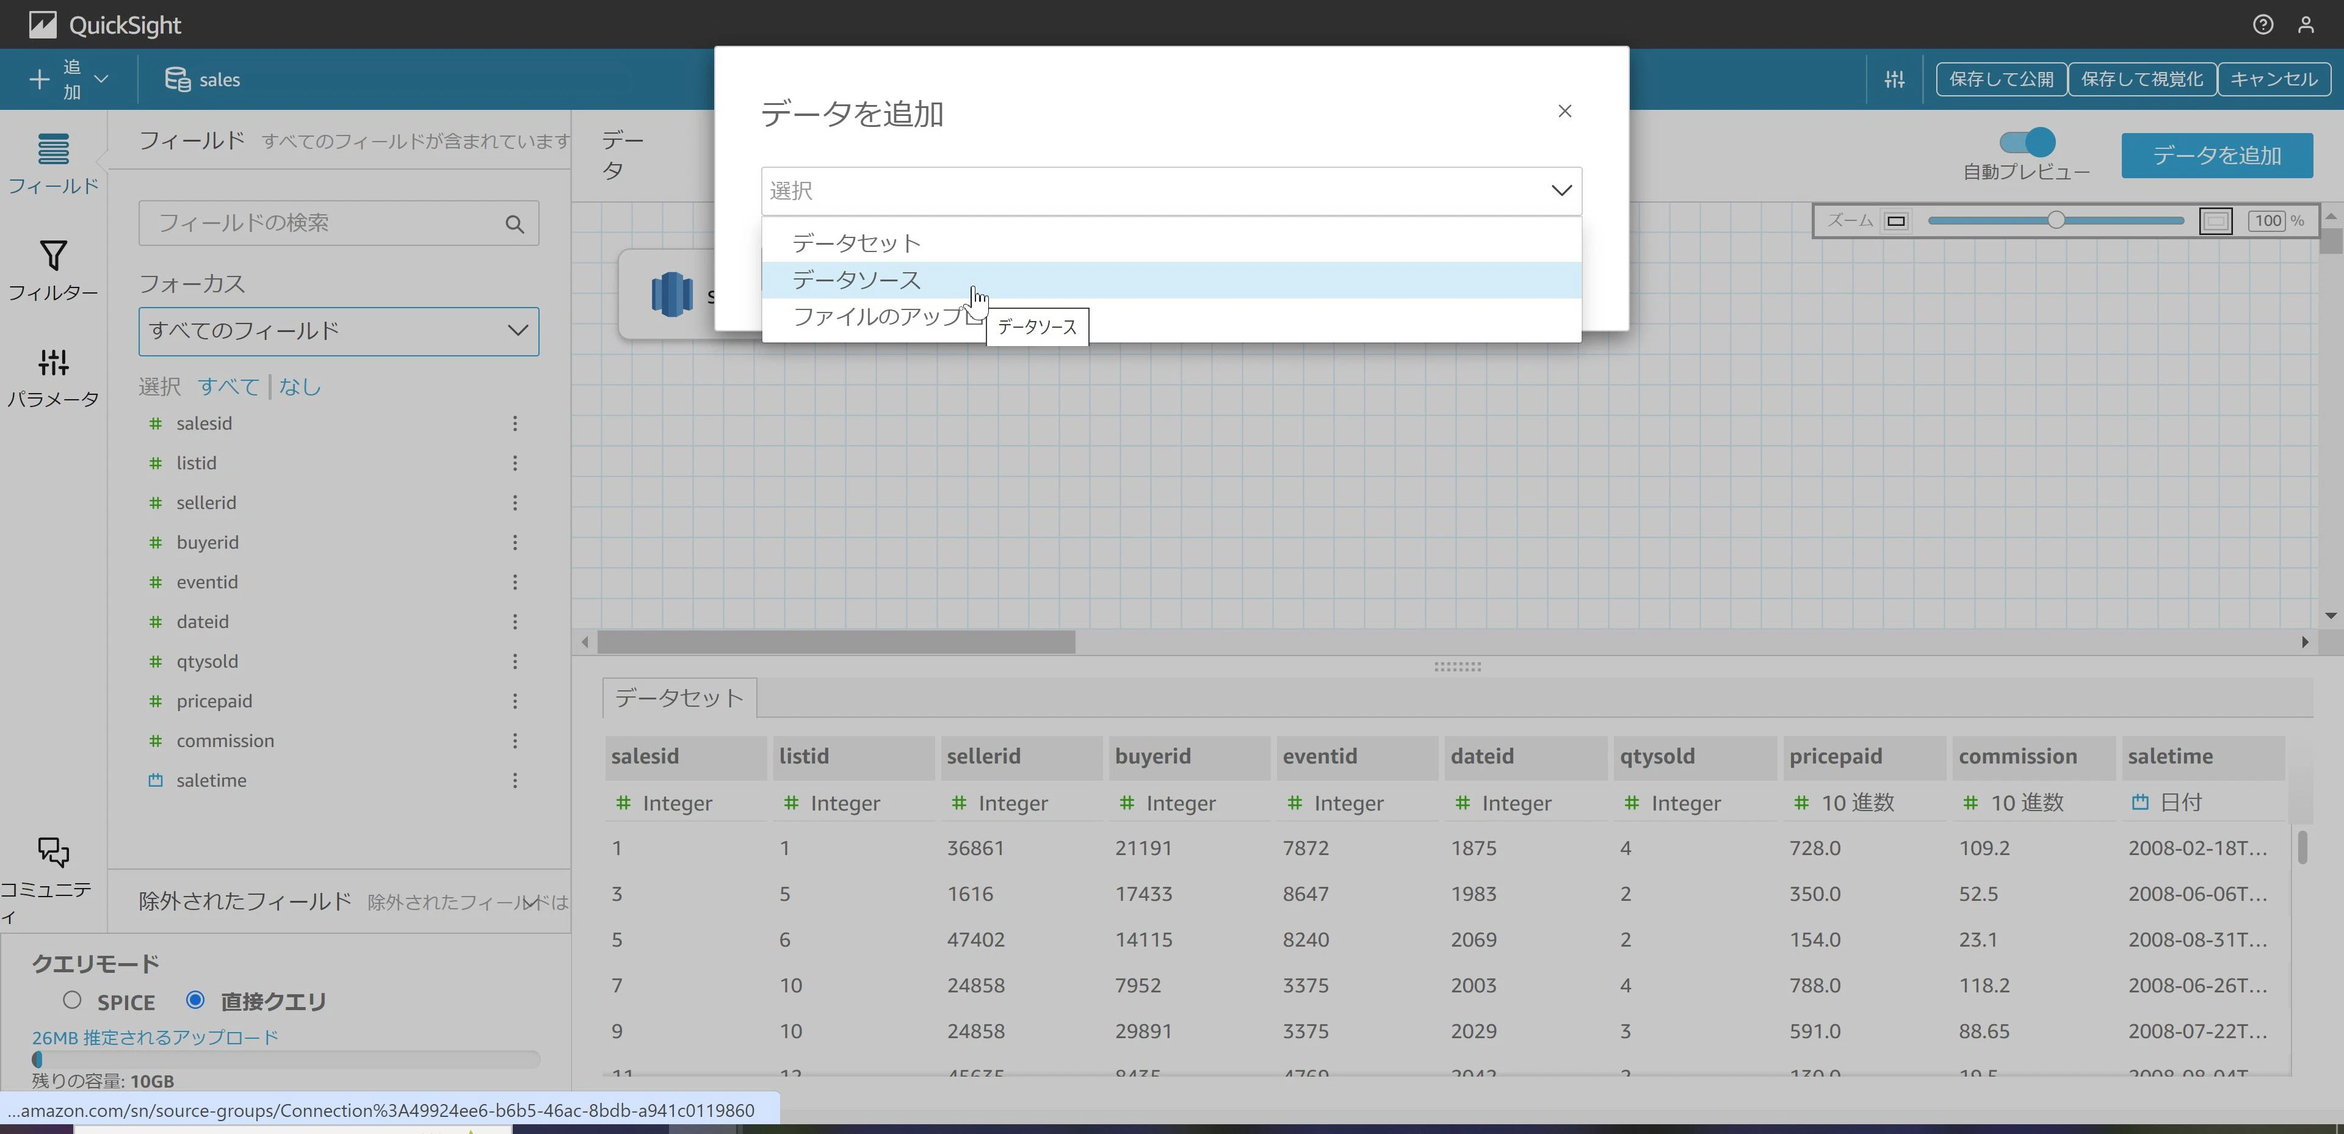Open the user account icon
This screenshot has height=1134, width=2344.
(2306, 24)
